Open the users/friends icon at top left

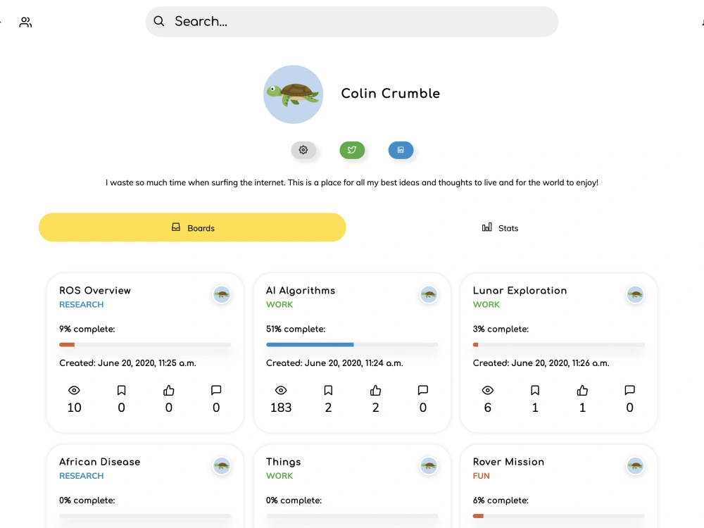25,22
